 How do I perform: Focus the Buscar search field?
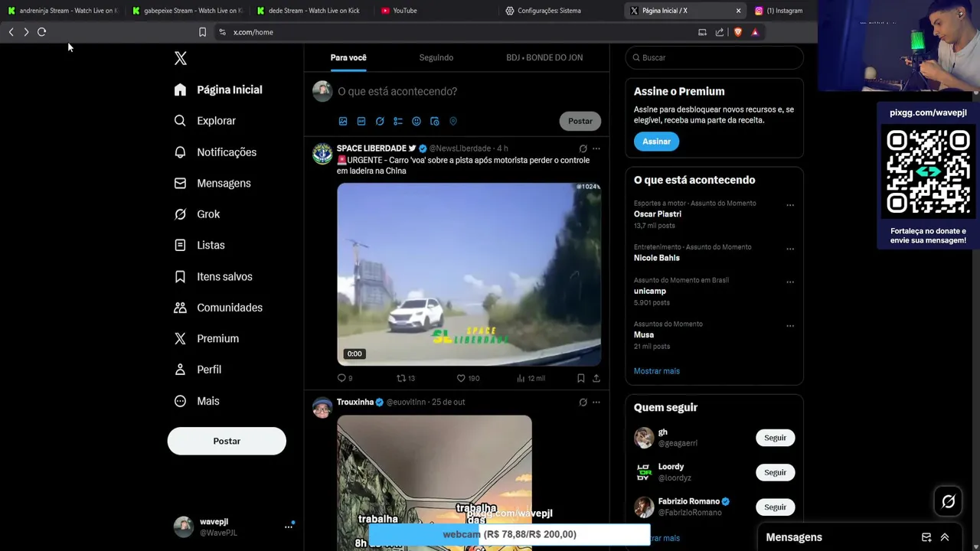click(714, 57)
